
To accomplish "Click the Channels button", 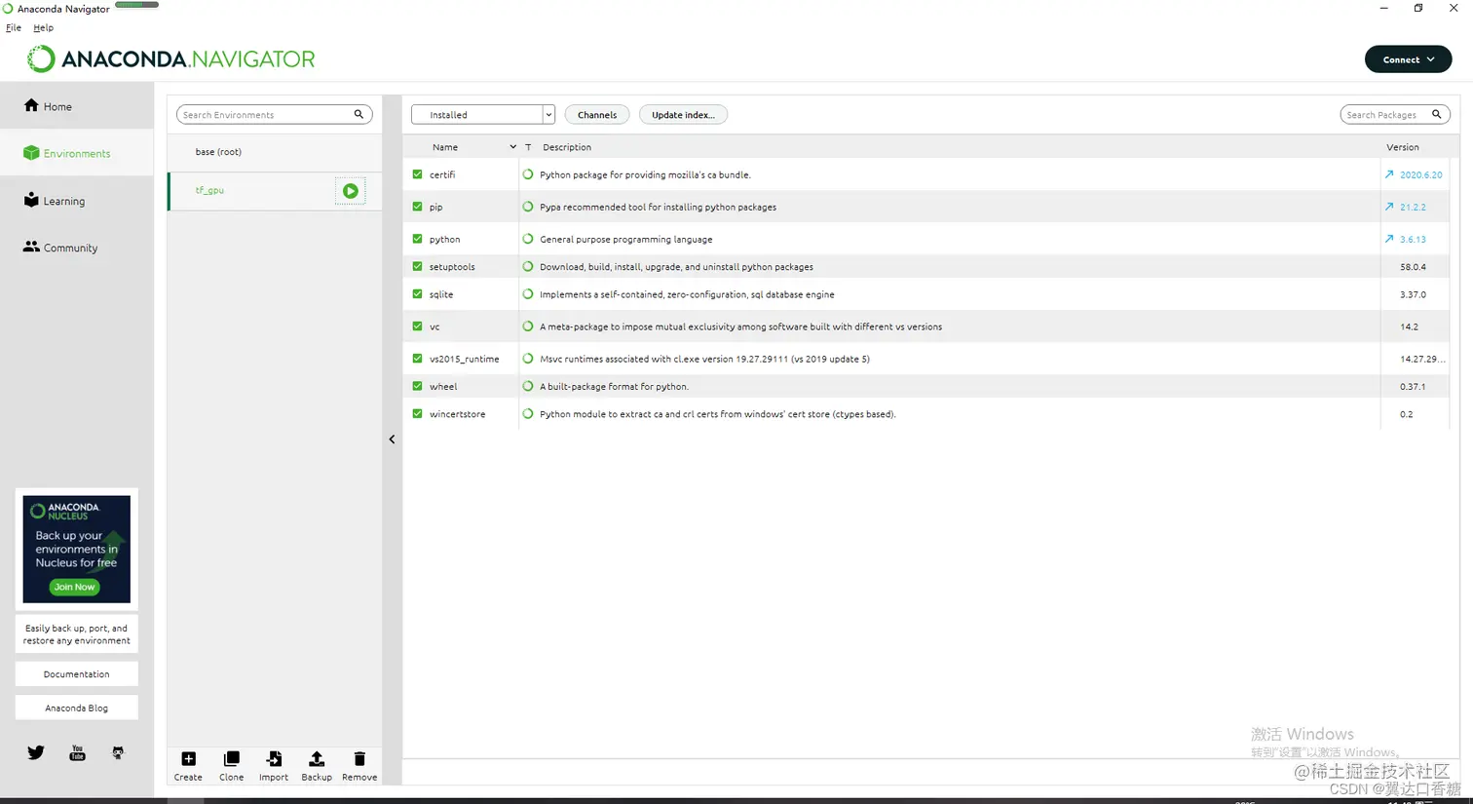I will coord(597,114).
